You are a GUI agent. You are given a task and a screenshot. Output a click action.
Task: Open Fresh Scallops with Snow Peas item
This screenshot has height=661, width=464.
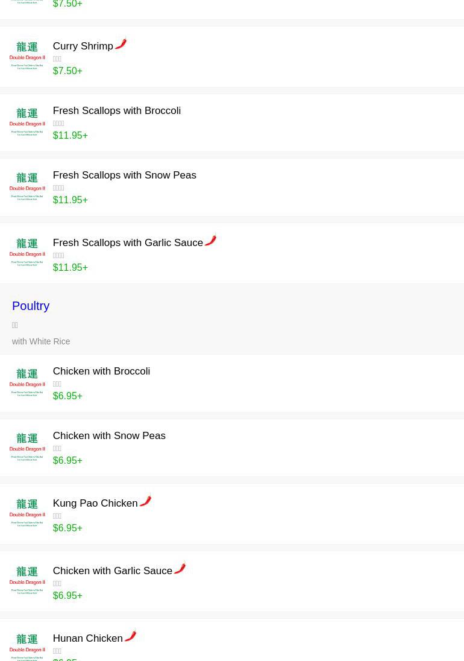click(x=124, y=176)
